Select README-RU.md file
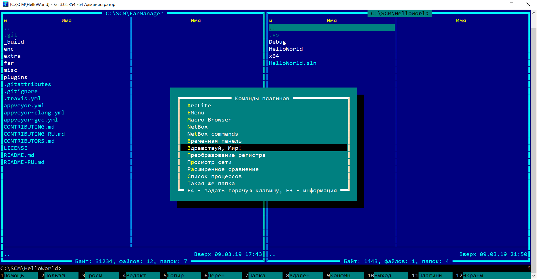537x279 pixels. pyautogui.click(x=24, y=162)
